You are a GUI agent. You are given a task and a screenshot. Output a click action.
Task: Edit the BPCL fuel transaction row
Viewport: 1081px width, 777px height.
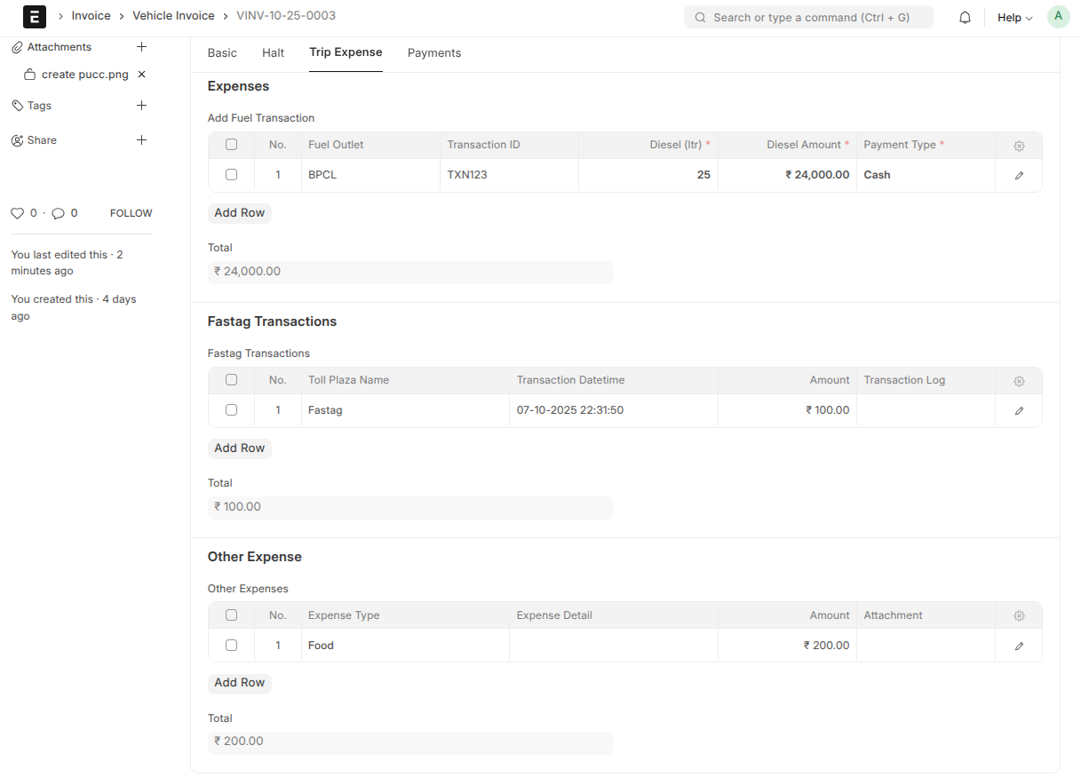point(1019,176)
